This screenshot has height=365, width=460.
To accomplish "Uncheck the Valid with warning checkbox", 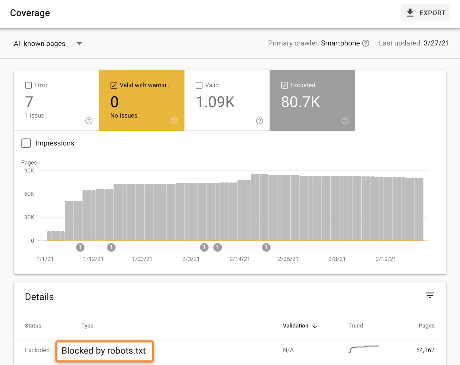I will pos(114,85).
